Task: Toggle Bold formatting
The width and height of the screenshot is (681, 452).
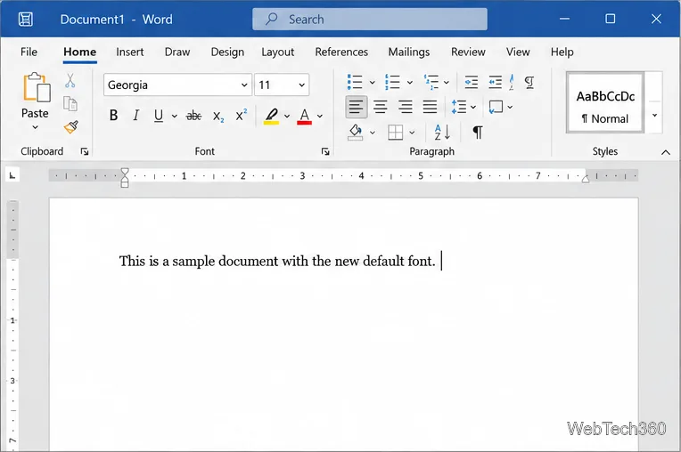Action: (x=113, y=116)
